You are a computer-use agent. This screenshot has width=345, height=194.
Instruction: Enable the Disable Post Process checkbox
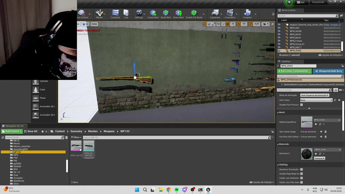point(302,105)
